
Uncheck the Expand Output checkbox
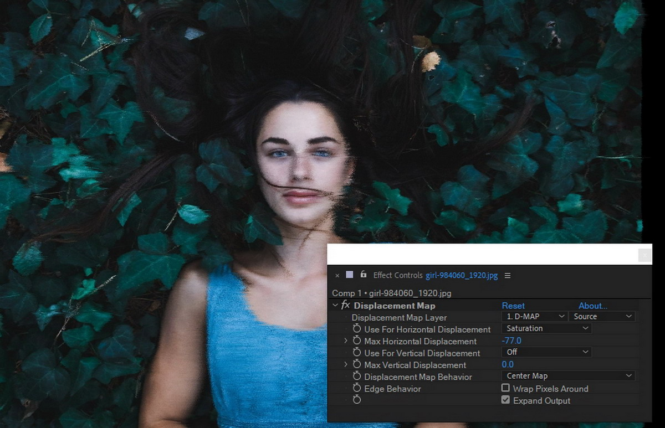[505, 400]
